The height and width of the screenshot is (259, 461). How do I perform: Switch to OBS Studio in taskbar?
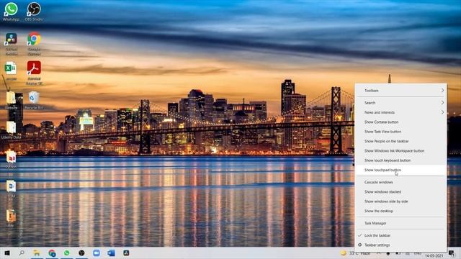coord(81,253)
